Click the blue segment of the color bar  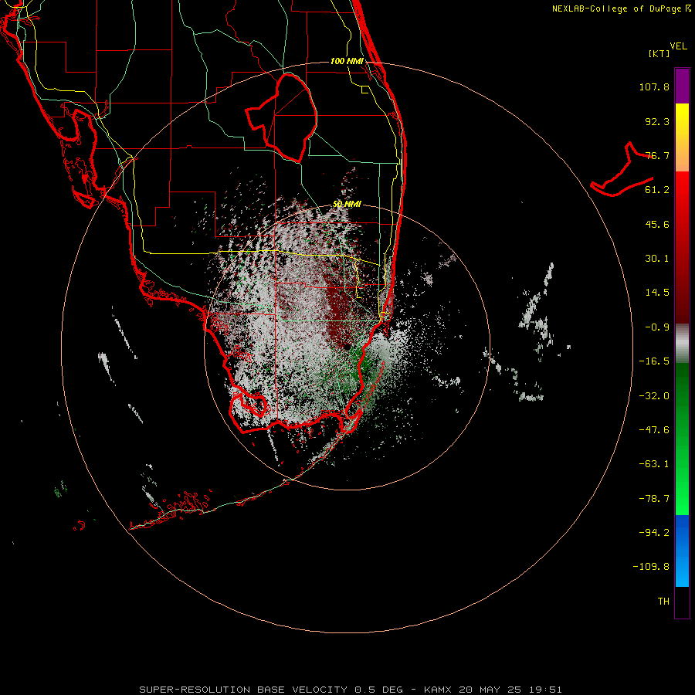pos(682,551)
